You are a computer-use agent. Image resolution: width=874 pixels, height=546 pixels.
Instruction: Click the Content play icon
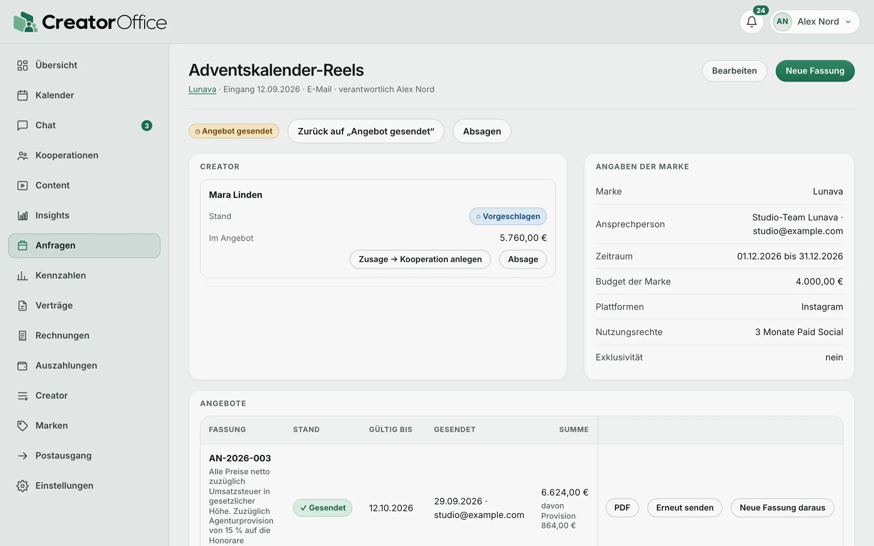tap(23, 185)
